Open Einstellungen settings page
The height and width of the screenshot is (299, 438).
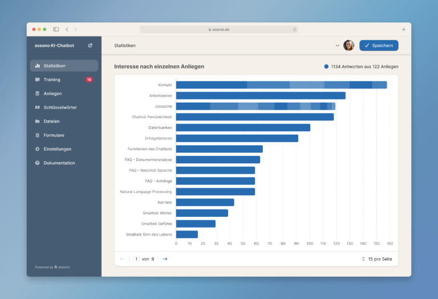point(64,149)
